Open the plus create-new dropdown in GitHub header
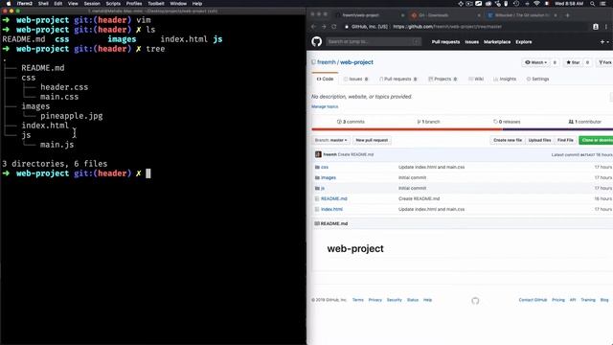Image resolution: width=613 pixels, height=345 pixels. (604, 42)
